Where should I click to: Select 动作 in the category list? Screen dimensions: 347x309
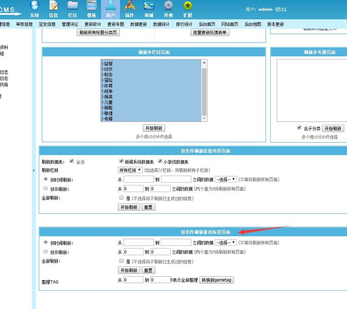pyautogui.click(x=151, y=69)
